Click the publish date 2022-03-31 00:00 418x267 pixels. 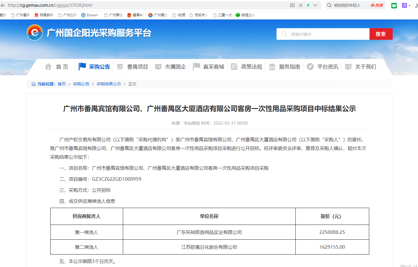pos(230,123)
